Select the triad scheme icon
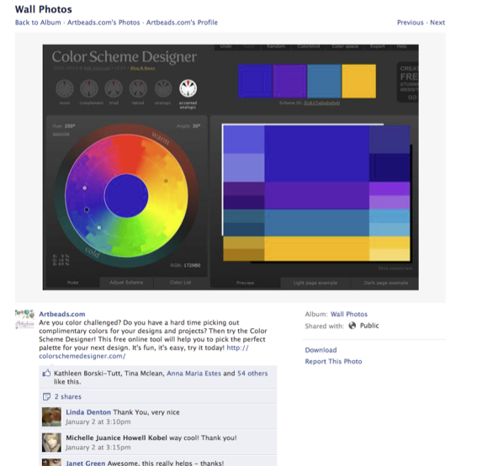This screenshot has width=488, height=466. click(x=114, y=88)
